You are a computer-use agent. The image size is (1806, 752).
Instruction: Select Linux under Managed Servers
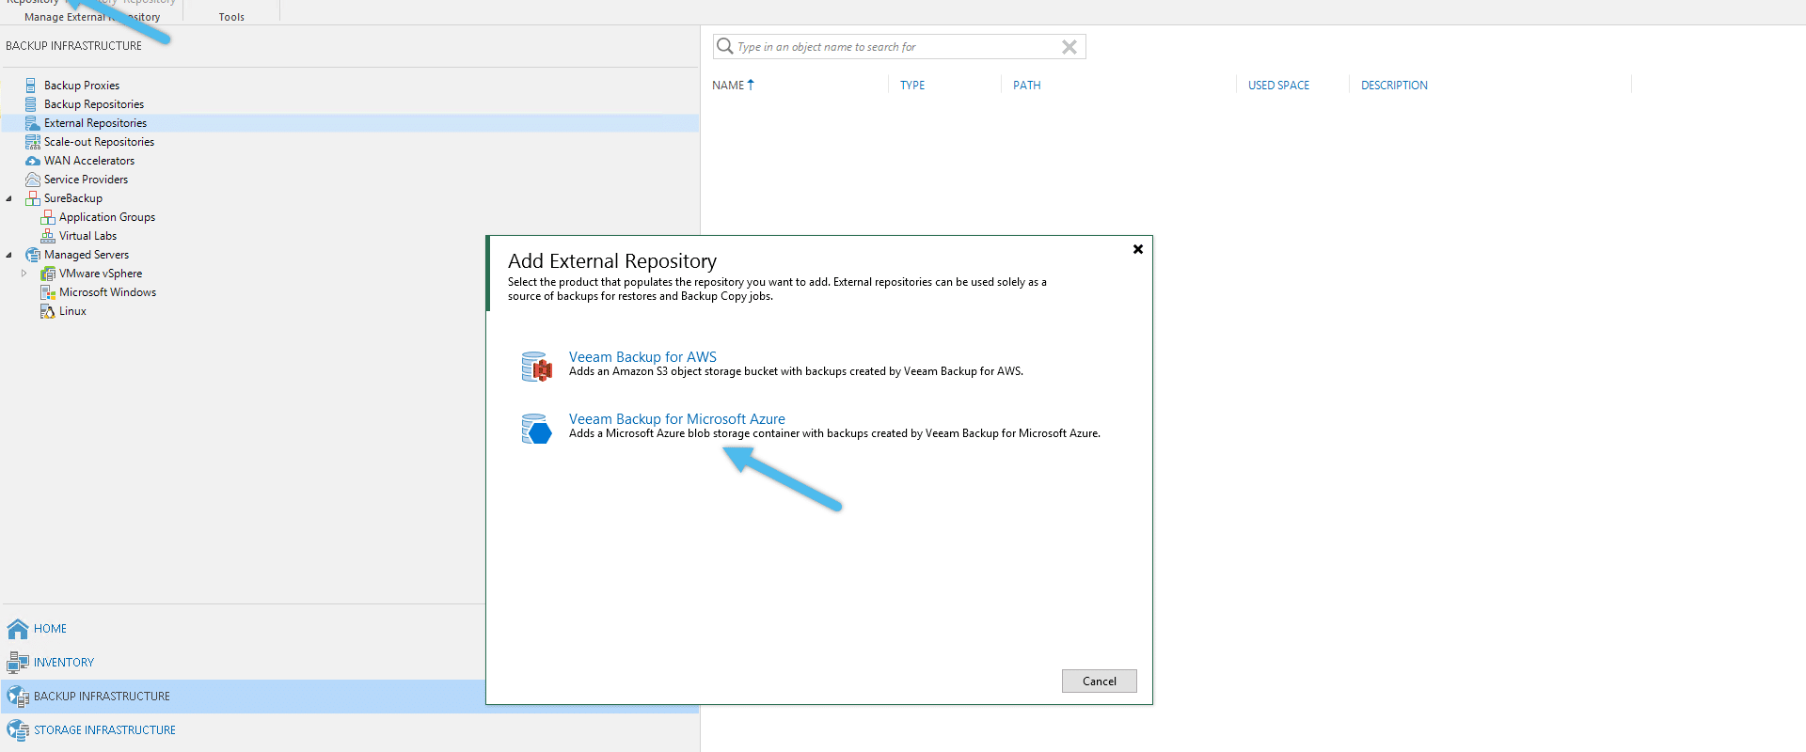point(72,311)
